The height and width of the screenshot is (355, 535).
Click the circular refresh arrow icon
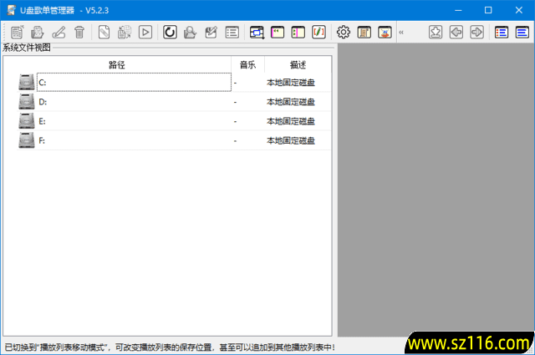pos(170,32)
